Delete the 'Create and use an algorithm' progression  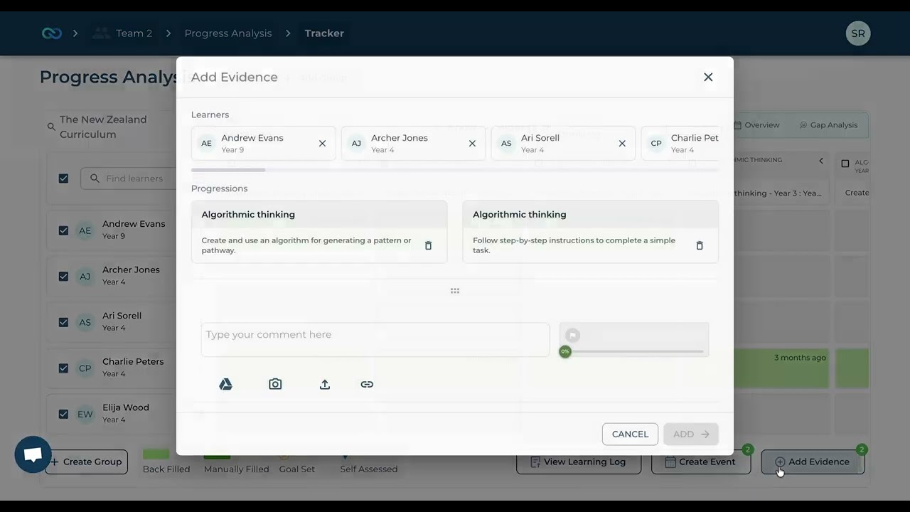click(x=428, y=245)
